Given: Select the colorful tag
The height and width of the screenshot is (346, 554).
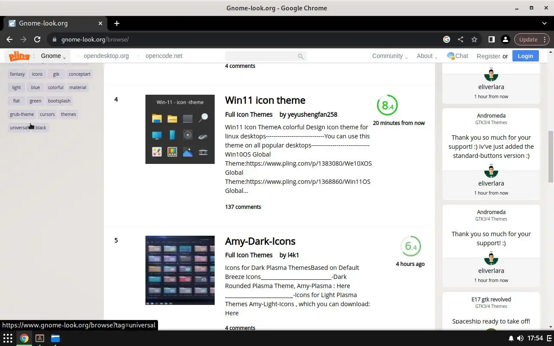Looking at the screenshot, I should coord(56,87).
